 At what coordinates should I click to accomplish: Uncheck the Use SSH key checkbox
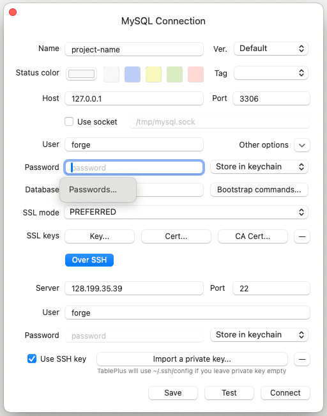[x=32, y=358]
